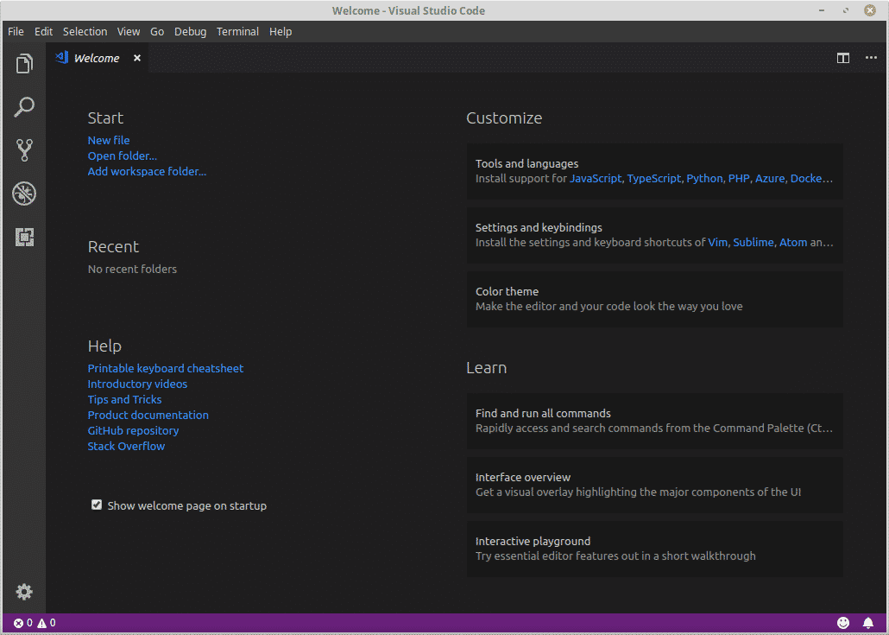The image size is (889, 635).
Task: Open the Terminal menu
Action: [x=237, y=31]
